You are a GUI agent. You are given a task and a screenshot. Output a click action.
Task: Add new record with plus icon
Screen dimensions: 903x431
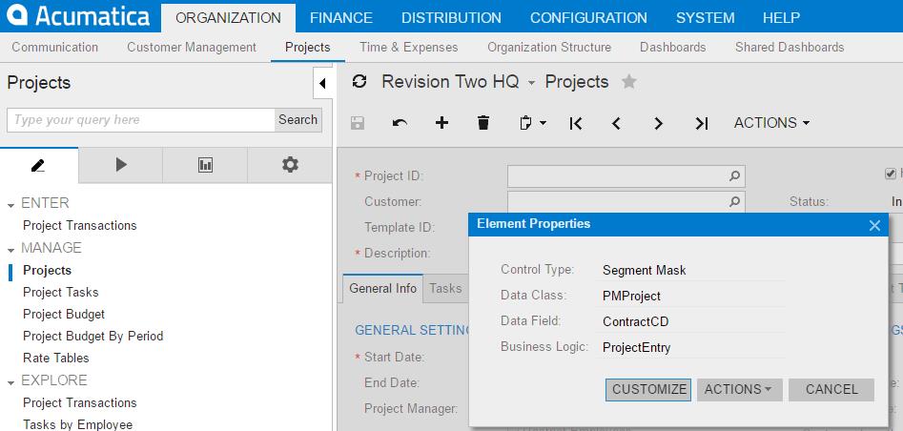(x=441, y=123)
